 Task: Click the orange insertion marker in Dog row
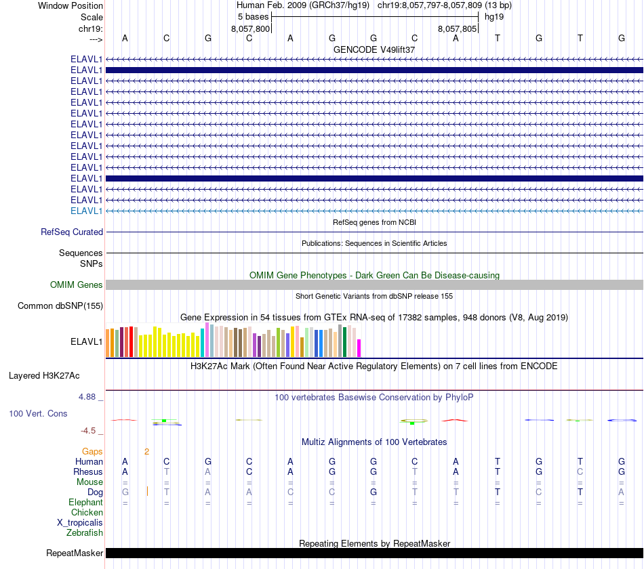(x=147, y=491)
